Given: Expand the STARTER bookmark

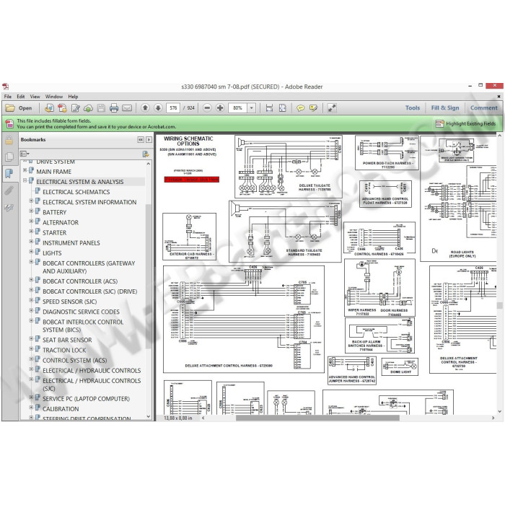Looking at the screenshot, I should pos(31,231).
